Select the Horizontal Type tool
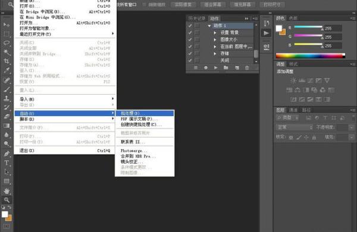The height and width of the screenshot is (232, 357). click(x=7, y=163)
